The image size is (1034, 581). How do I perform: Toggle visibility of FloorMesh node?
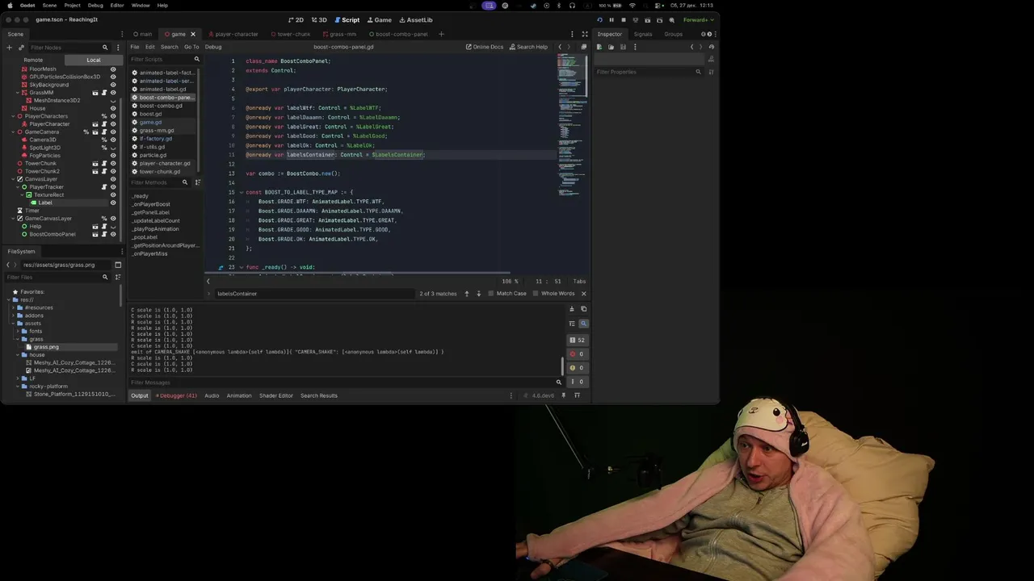(x=113, y=69)
